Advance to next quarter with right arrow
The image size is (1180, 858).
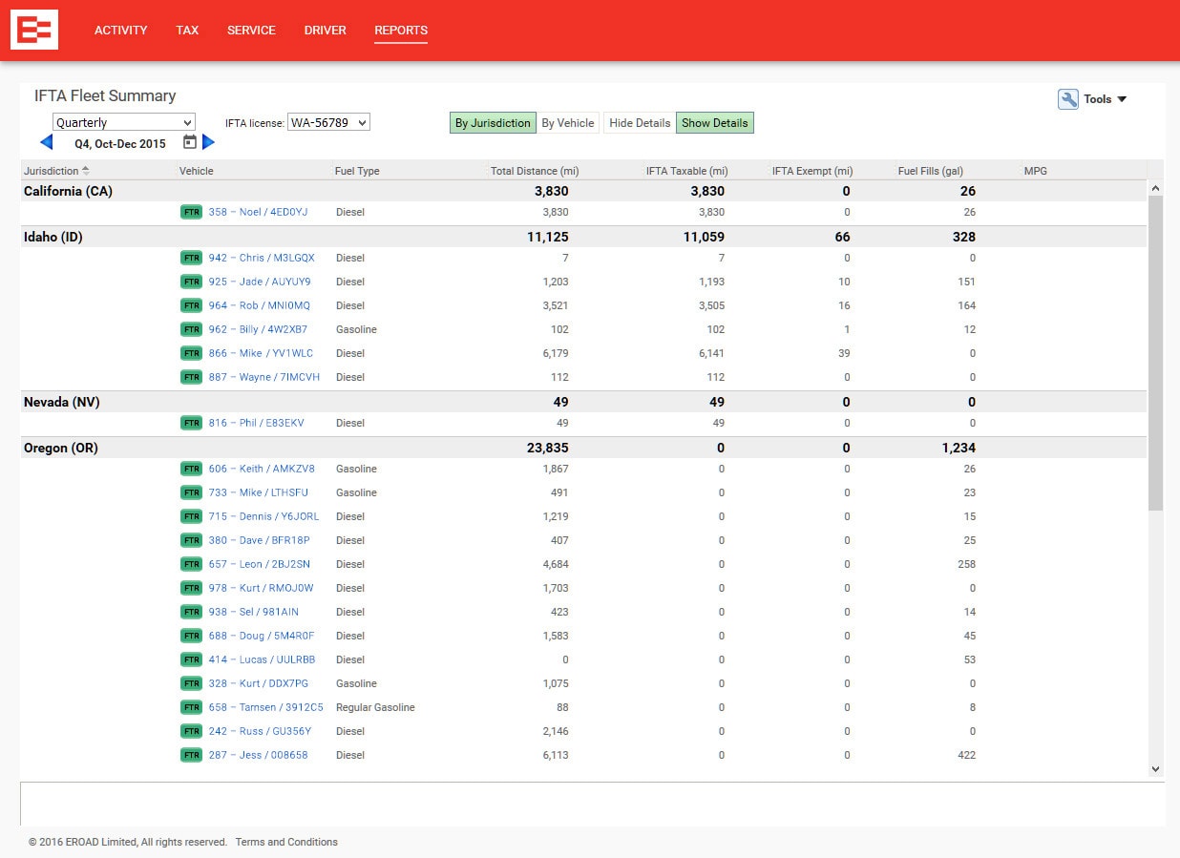pos(209,142)
